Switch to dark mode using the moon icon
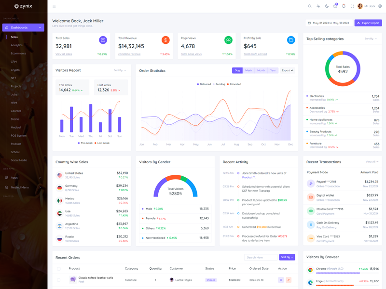The image size is (386, 289). pos(327,6)
